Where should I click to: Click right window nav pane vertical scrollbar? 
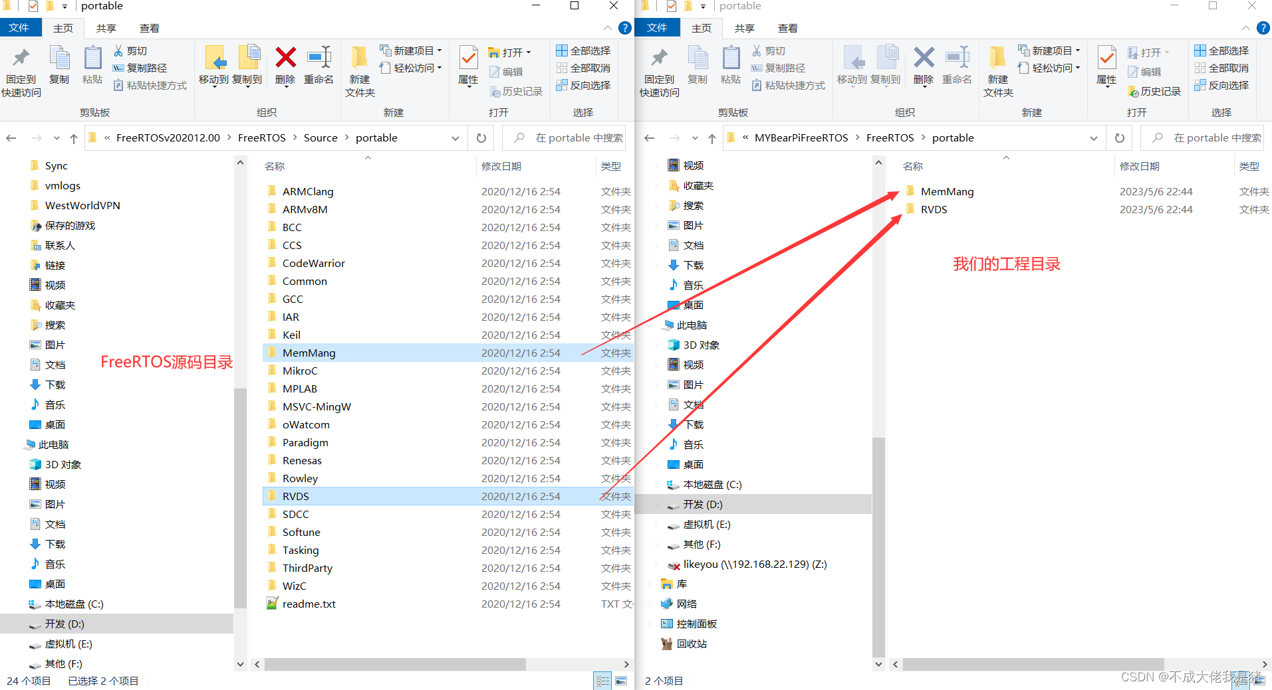click(x=878, y=547)
